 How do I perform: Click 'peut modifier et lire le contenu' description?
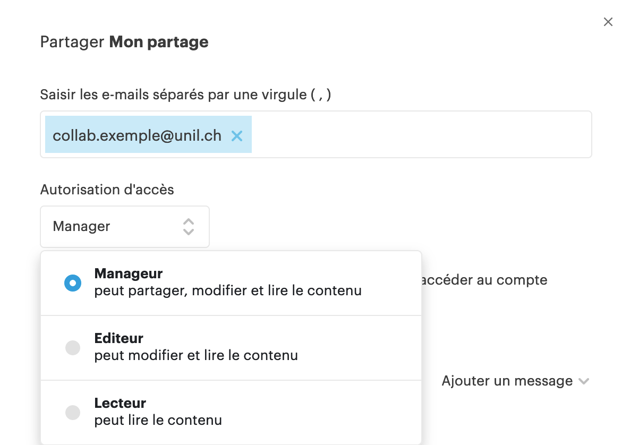click(x=196, y=355)
